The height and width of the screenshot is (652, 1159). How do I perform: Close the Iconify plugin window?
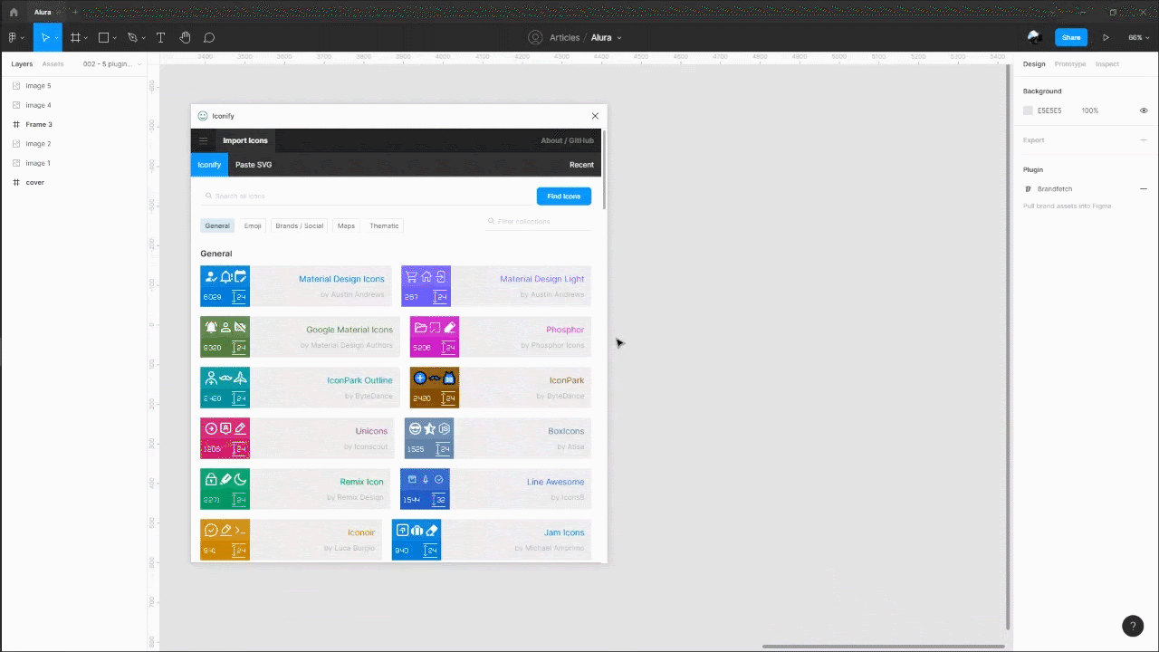(595, 116)
